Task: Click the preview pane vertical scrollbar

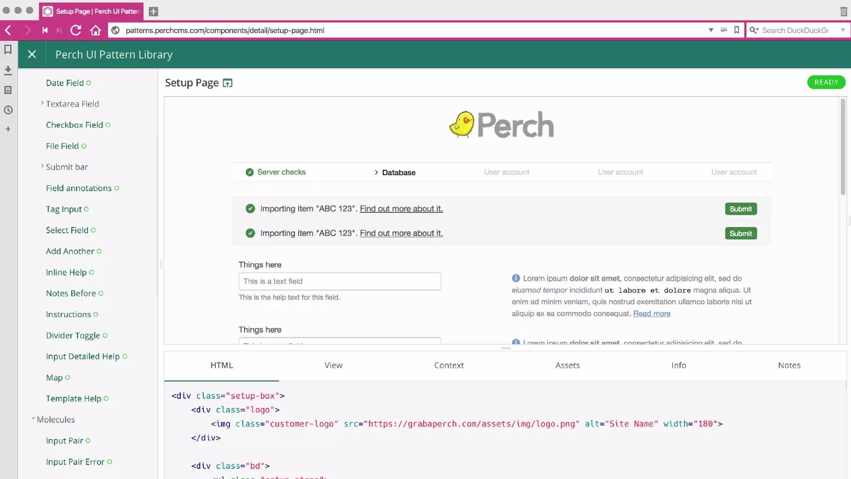Action: pyautogui.click(x=843, y=148)
